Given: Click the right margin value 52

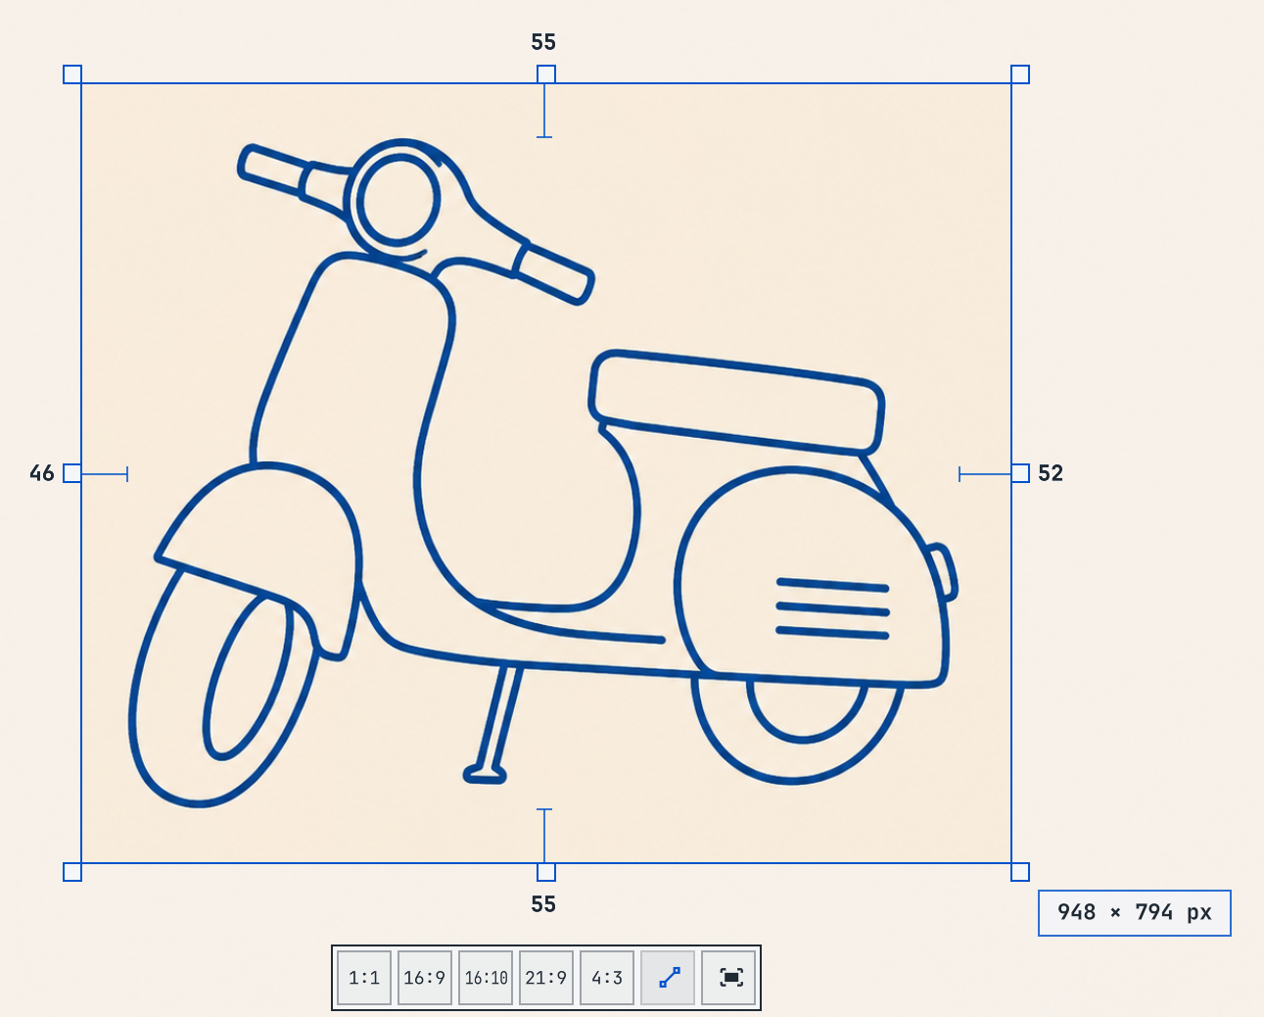Looking at the screenshot, I should pyautogui.click(x=1051, y=473).
